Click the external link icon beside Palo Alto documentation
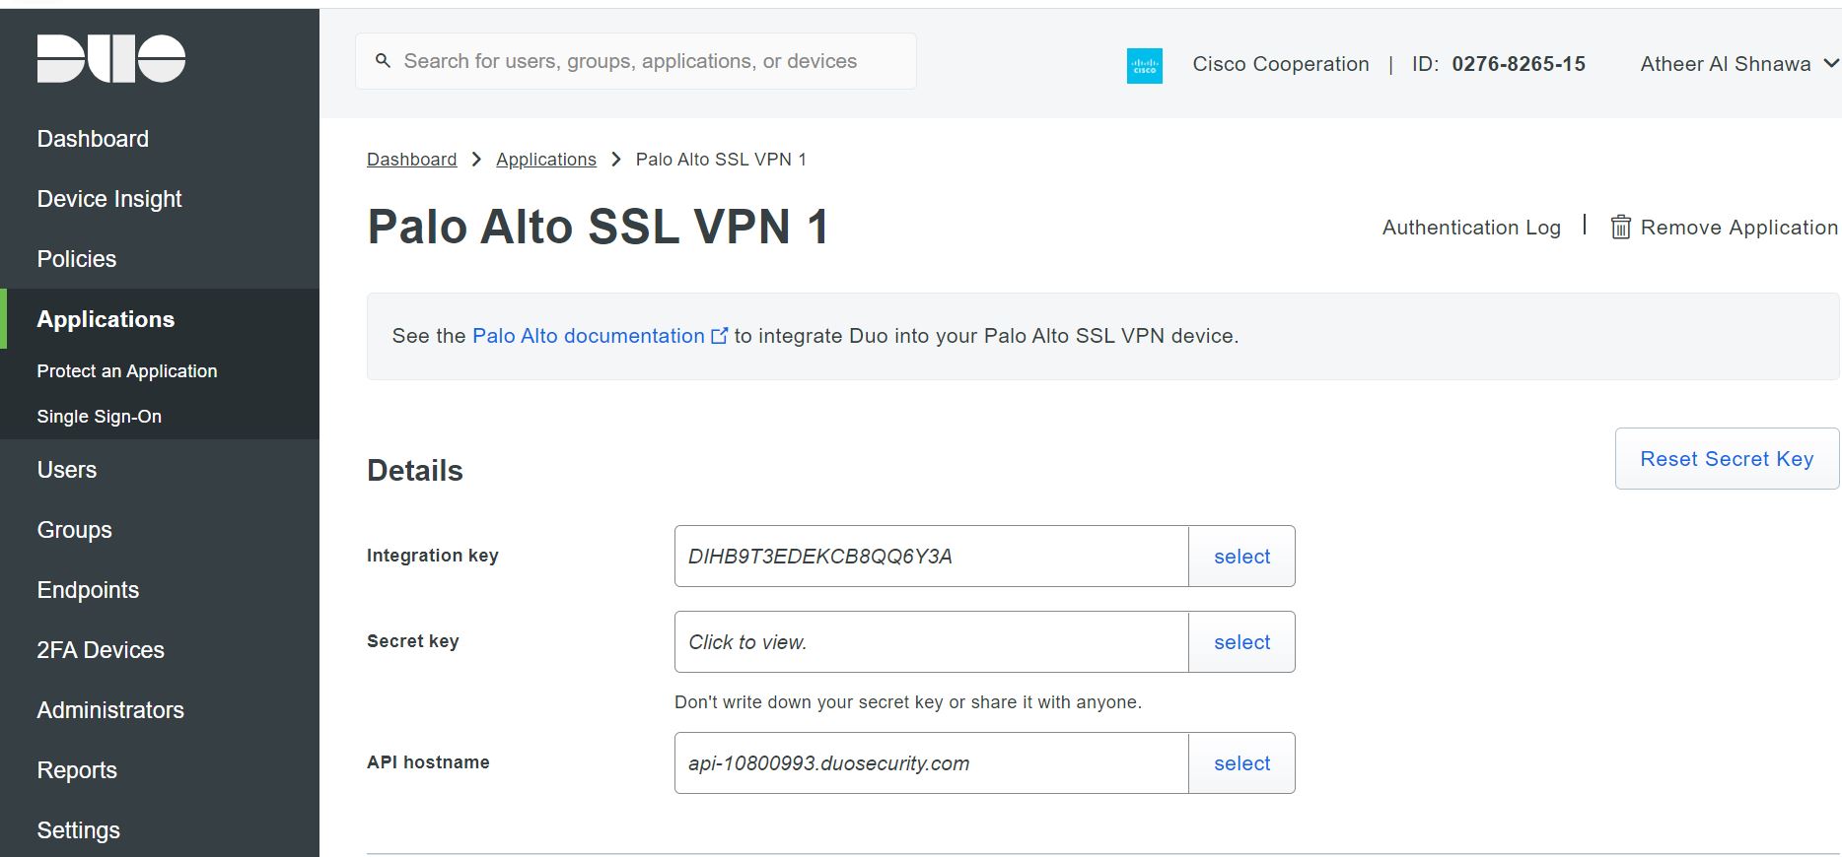The height and width of the screenshot is (857, 1842). [x=720, y=336]
